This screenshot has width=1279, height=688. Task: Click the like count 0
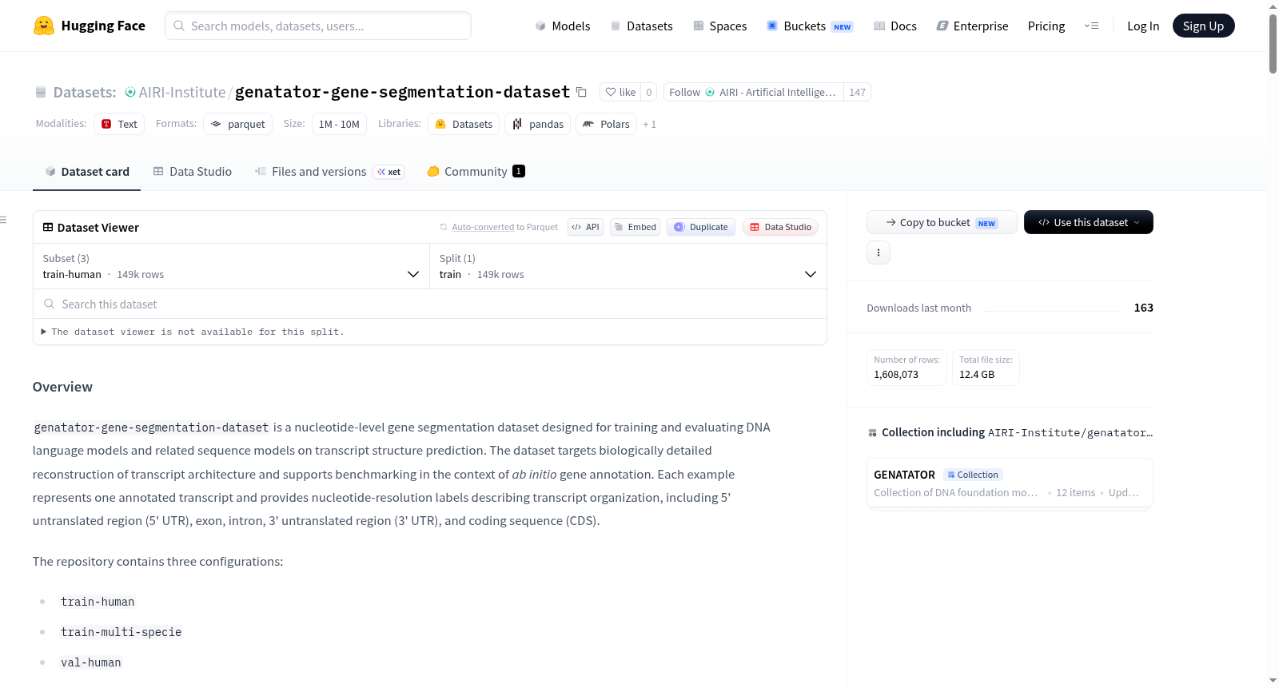[649, 92]
